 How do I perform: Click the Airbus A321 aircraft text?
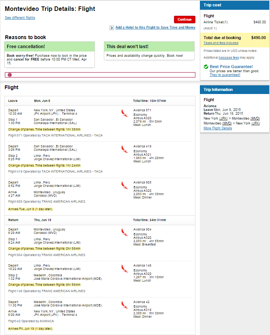pyautogui.click(x=142, y=155)
